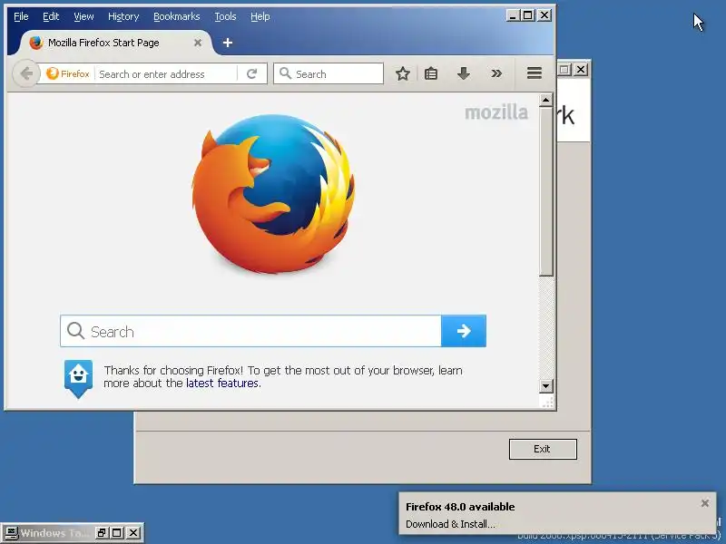The height and width of the screenshot is (544, 726).
Task: Click the scrollbar down arrow
Action: [x=546, y=386]
